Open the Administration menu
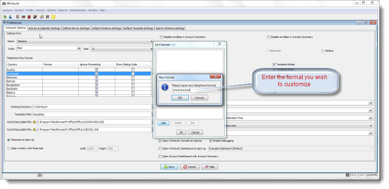 pos(78,10)
